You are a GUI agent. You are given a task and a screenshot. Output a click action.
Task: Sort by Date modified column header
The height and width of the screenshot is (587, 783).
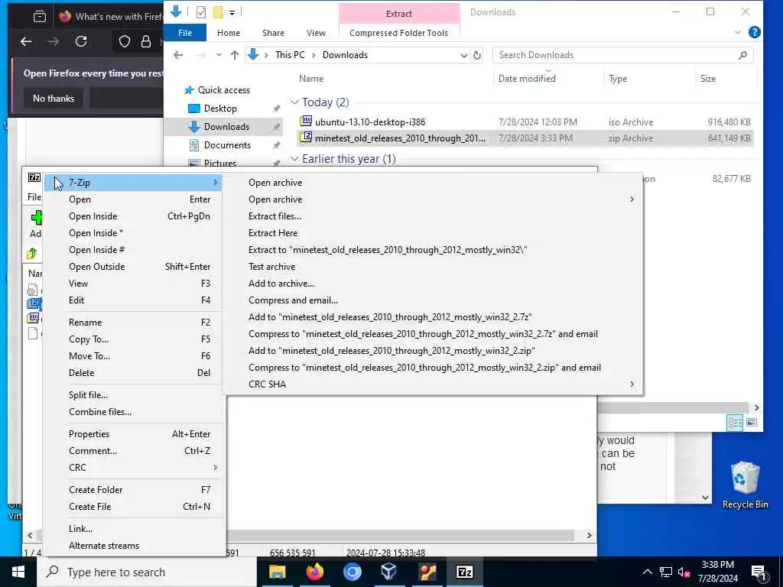(527, 79)
